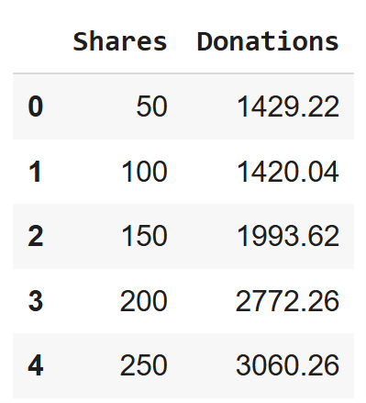366x403 pixels.
Task: Click row index 3
Action: (x=36, y=301)
